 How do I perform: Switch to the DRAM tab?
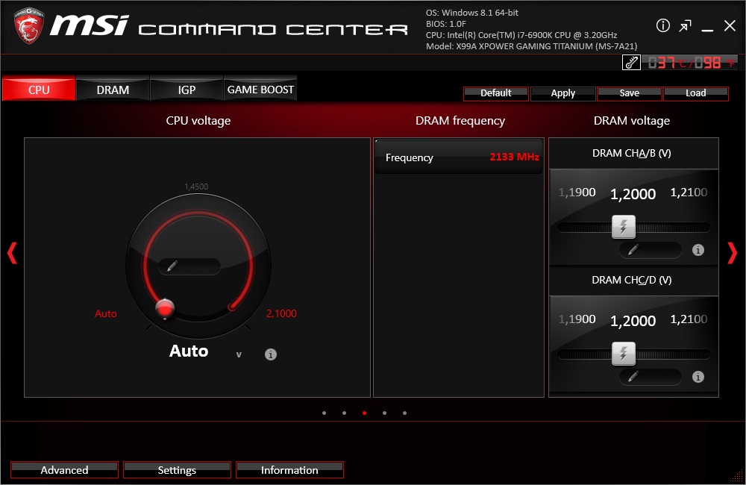pos(113,90)
